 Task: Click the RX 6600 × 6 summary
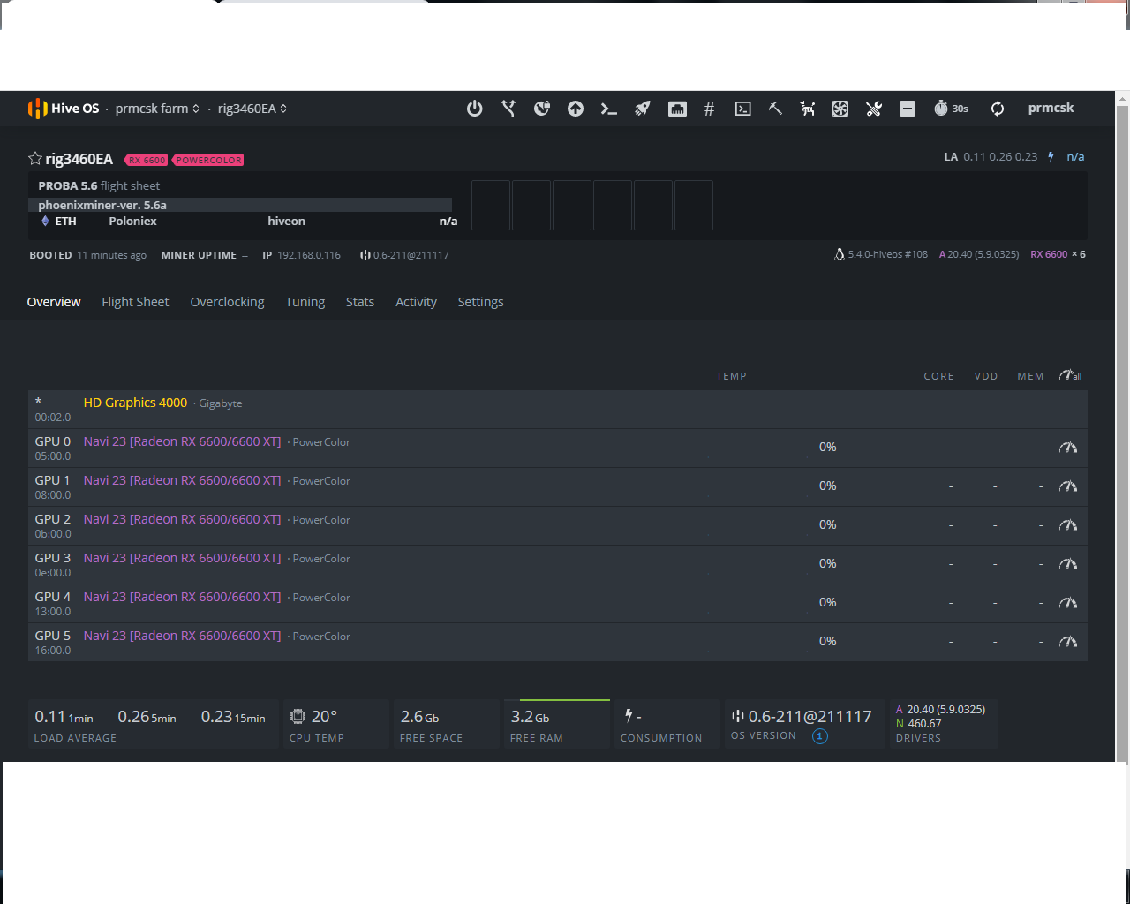1058,254
